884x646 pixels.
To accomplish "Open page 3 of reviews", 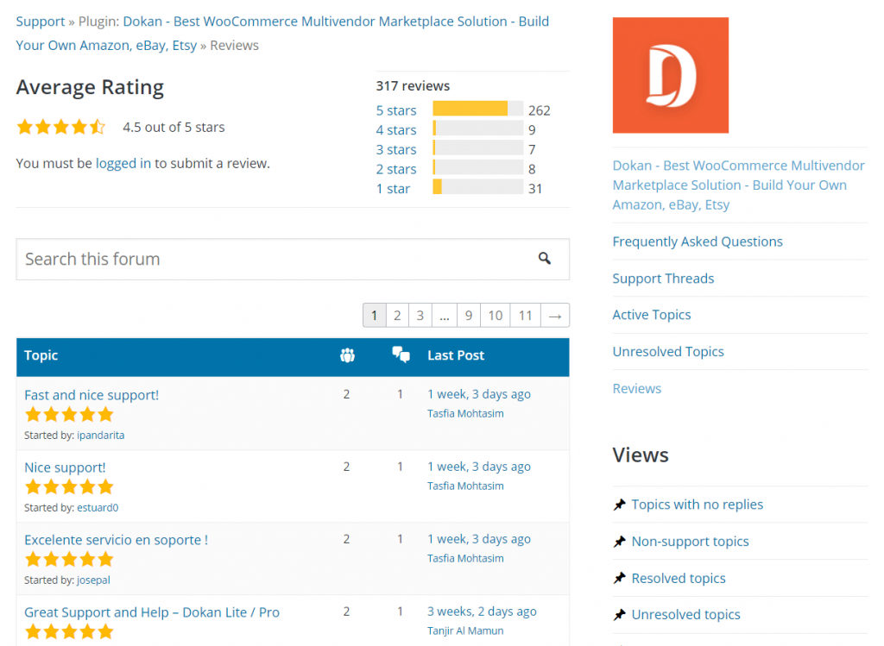I will [420, 316].
